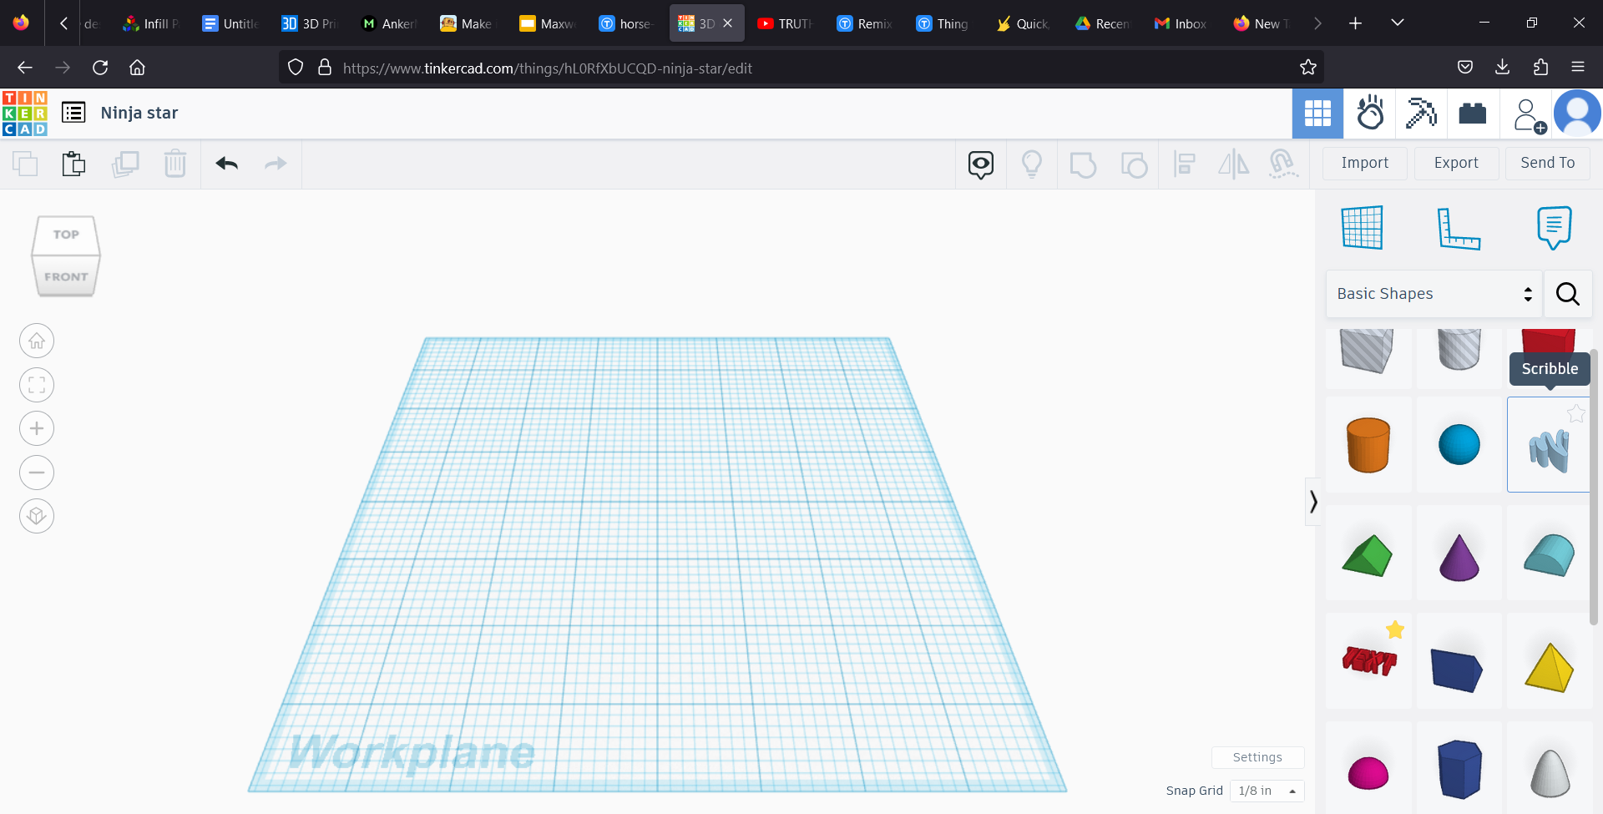Viewport: 1603px width, 814px height.
Task: Toggle Show All lightbulb icon
Action: pos(1032,164)
